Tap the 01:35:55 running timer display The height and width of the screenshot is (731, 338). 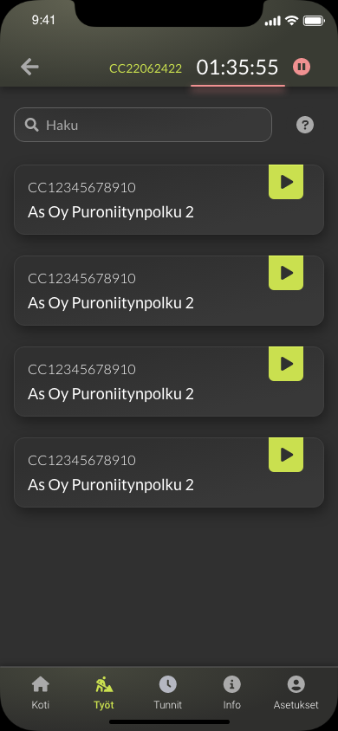click(x=237, y=68)
